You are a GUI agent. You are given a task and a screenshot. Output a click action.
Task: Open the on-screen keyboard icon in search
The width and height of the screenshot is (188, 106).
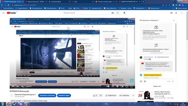(x=113, y=13)
